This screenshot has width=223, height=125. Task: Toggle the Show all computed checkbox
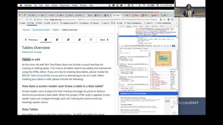pos(170,69)
